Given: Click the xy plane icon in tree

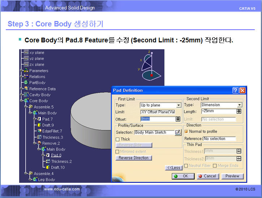Looking at the screenshot, I should tap(26, 52).
